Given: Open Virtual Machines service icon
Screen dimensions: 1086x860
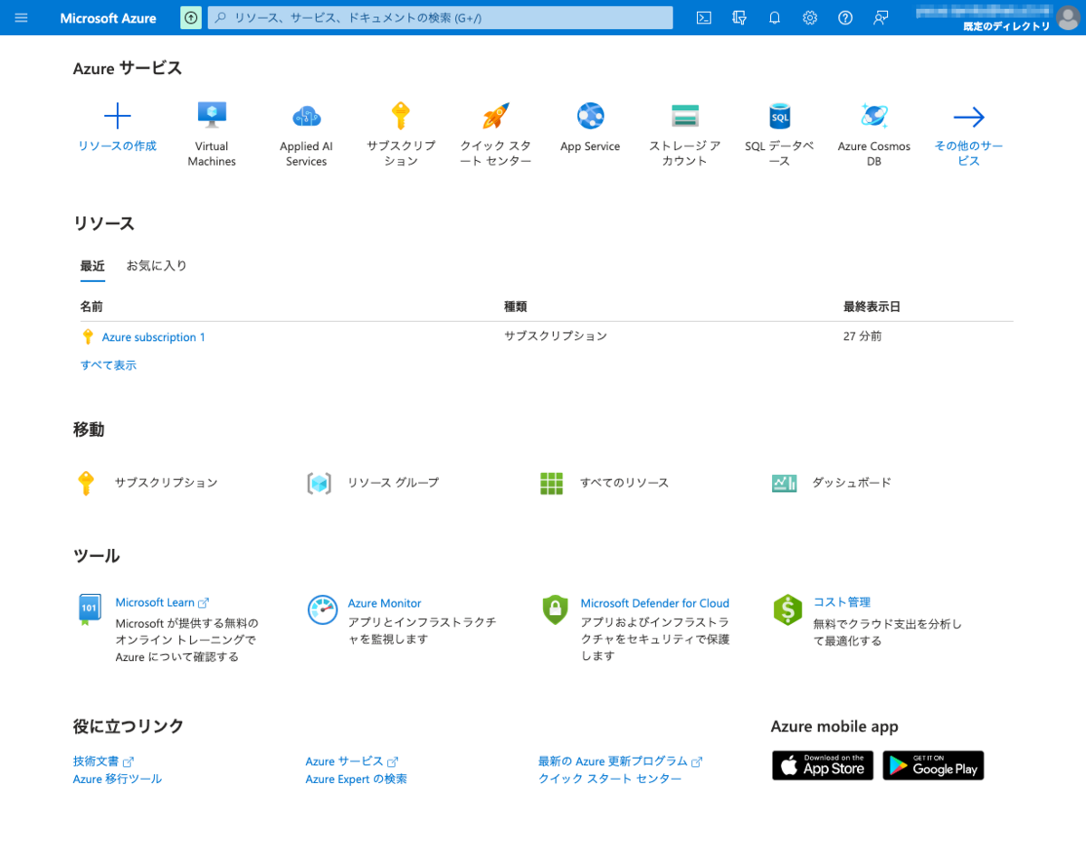Looking at the screenshot, I should coord(212,116).
